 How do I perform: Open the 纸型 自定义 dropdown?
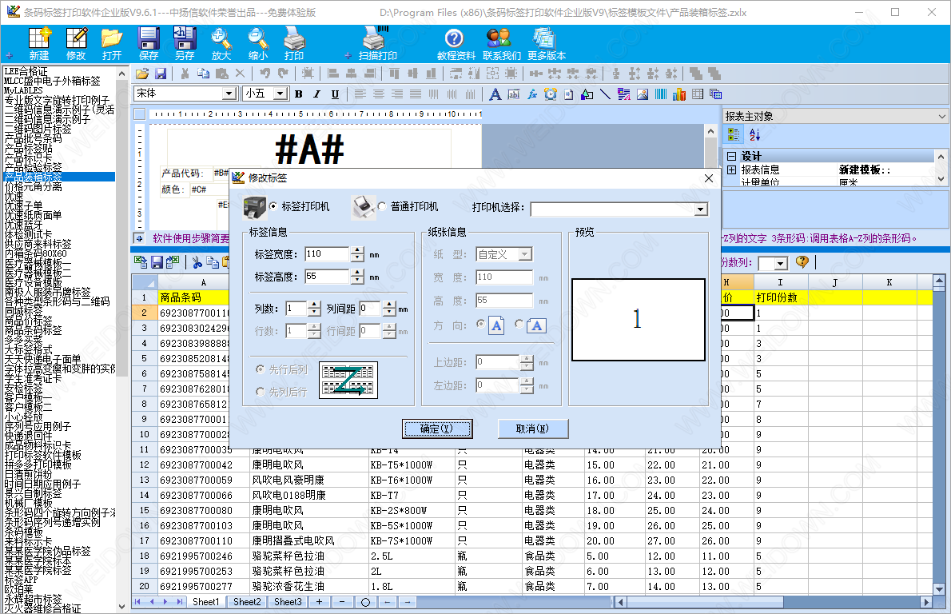pos(525,254)
